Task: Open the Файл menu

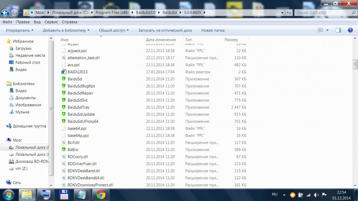Action: [7, 22]
